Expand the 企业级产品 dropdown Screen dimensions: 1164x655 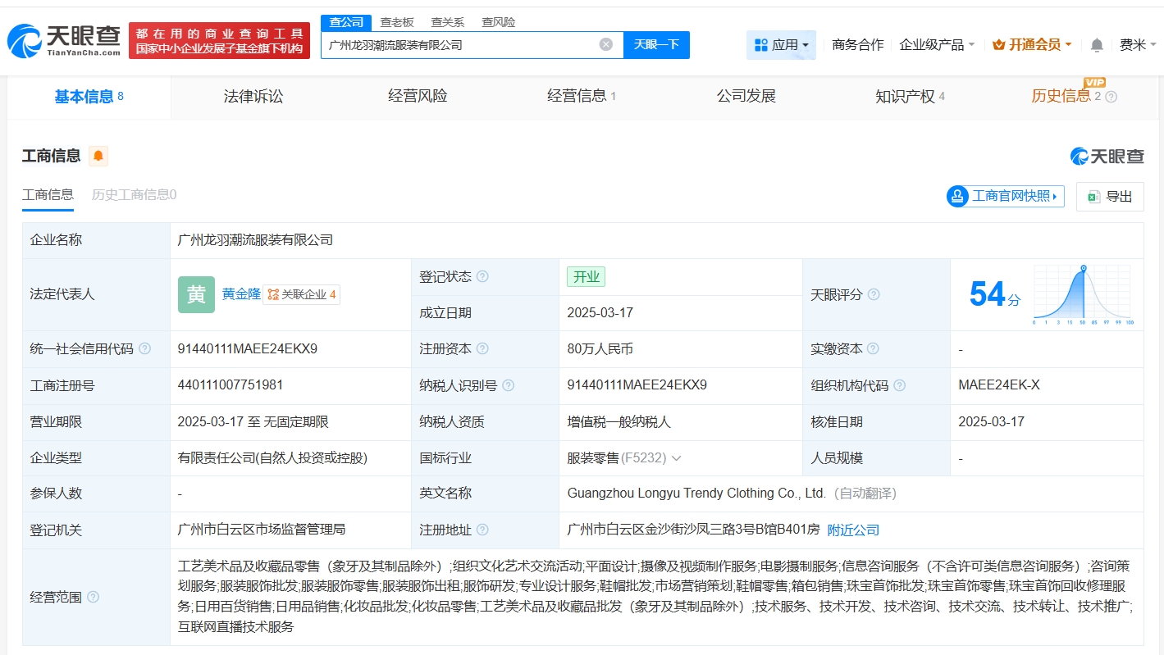pyautogui.click(x=937, y=45)
